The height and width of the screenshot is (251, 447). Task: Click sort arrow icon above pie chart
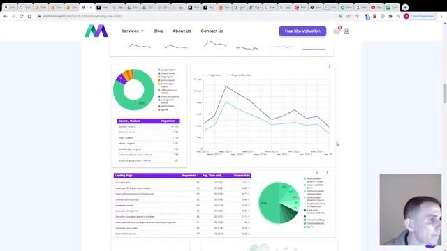tap(316, 172)
